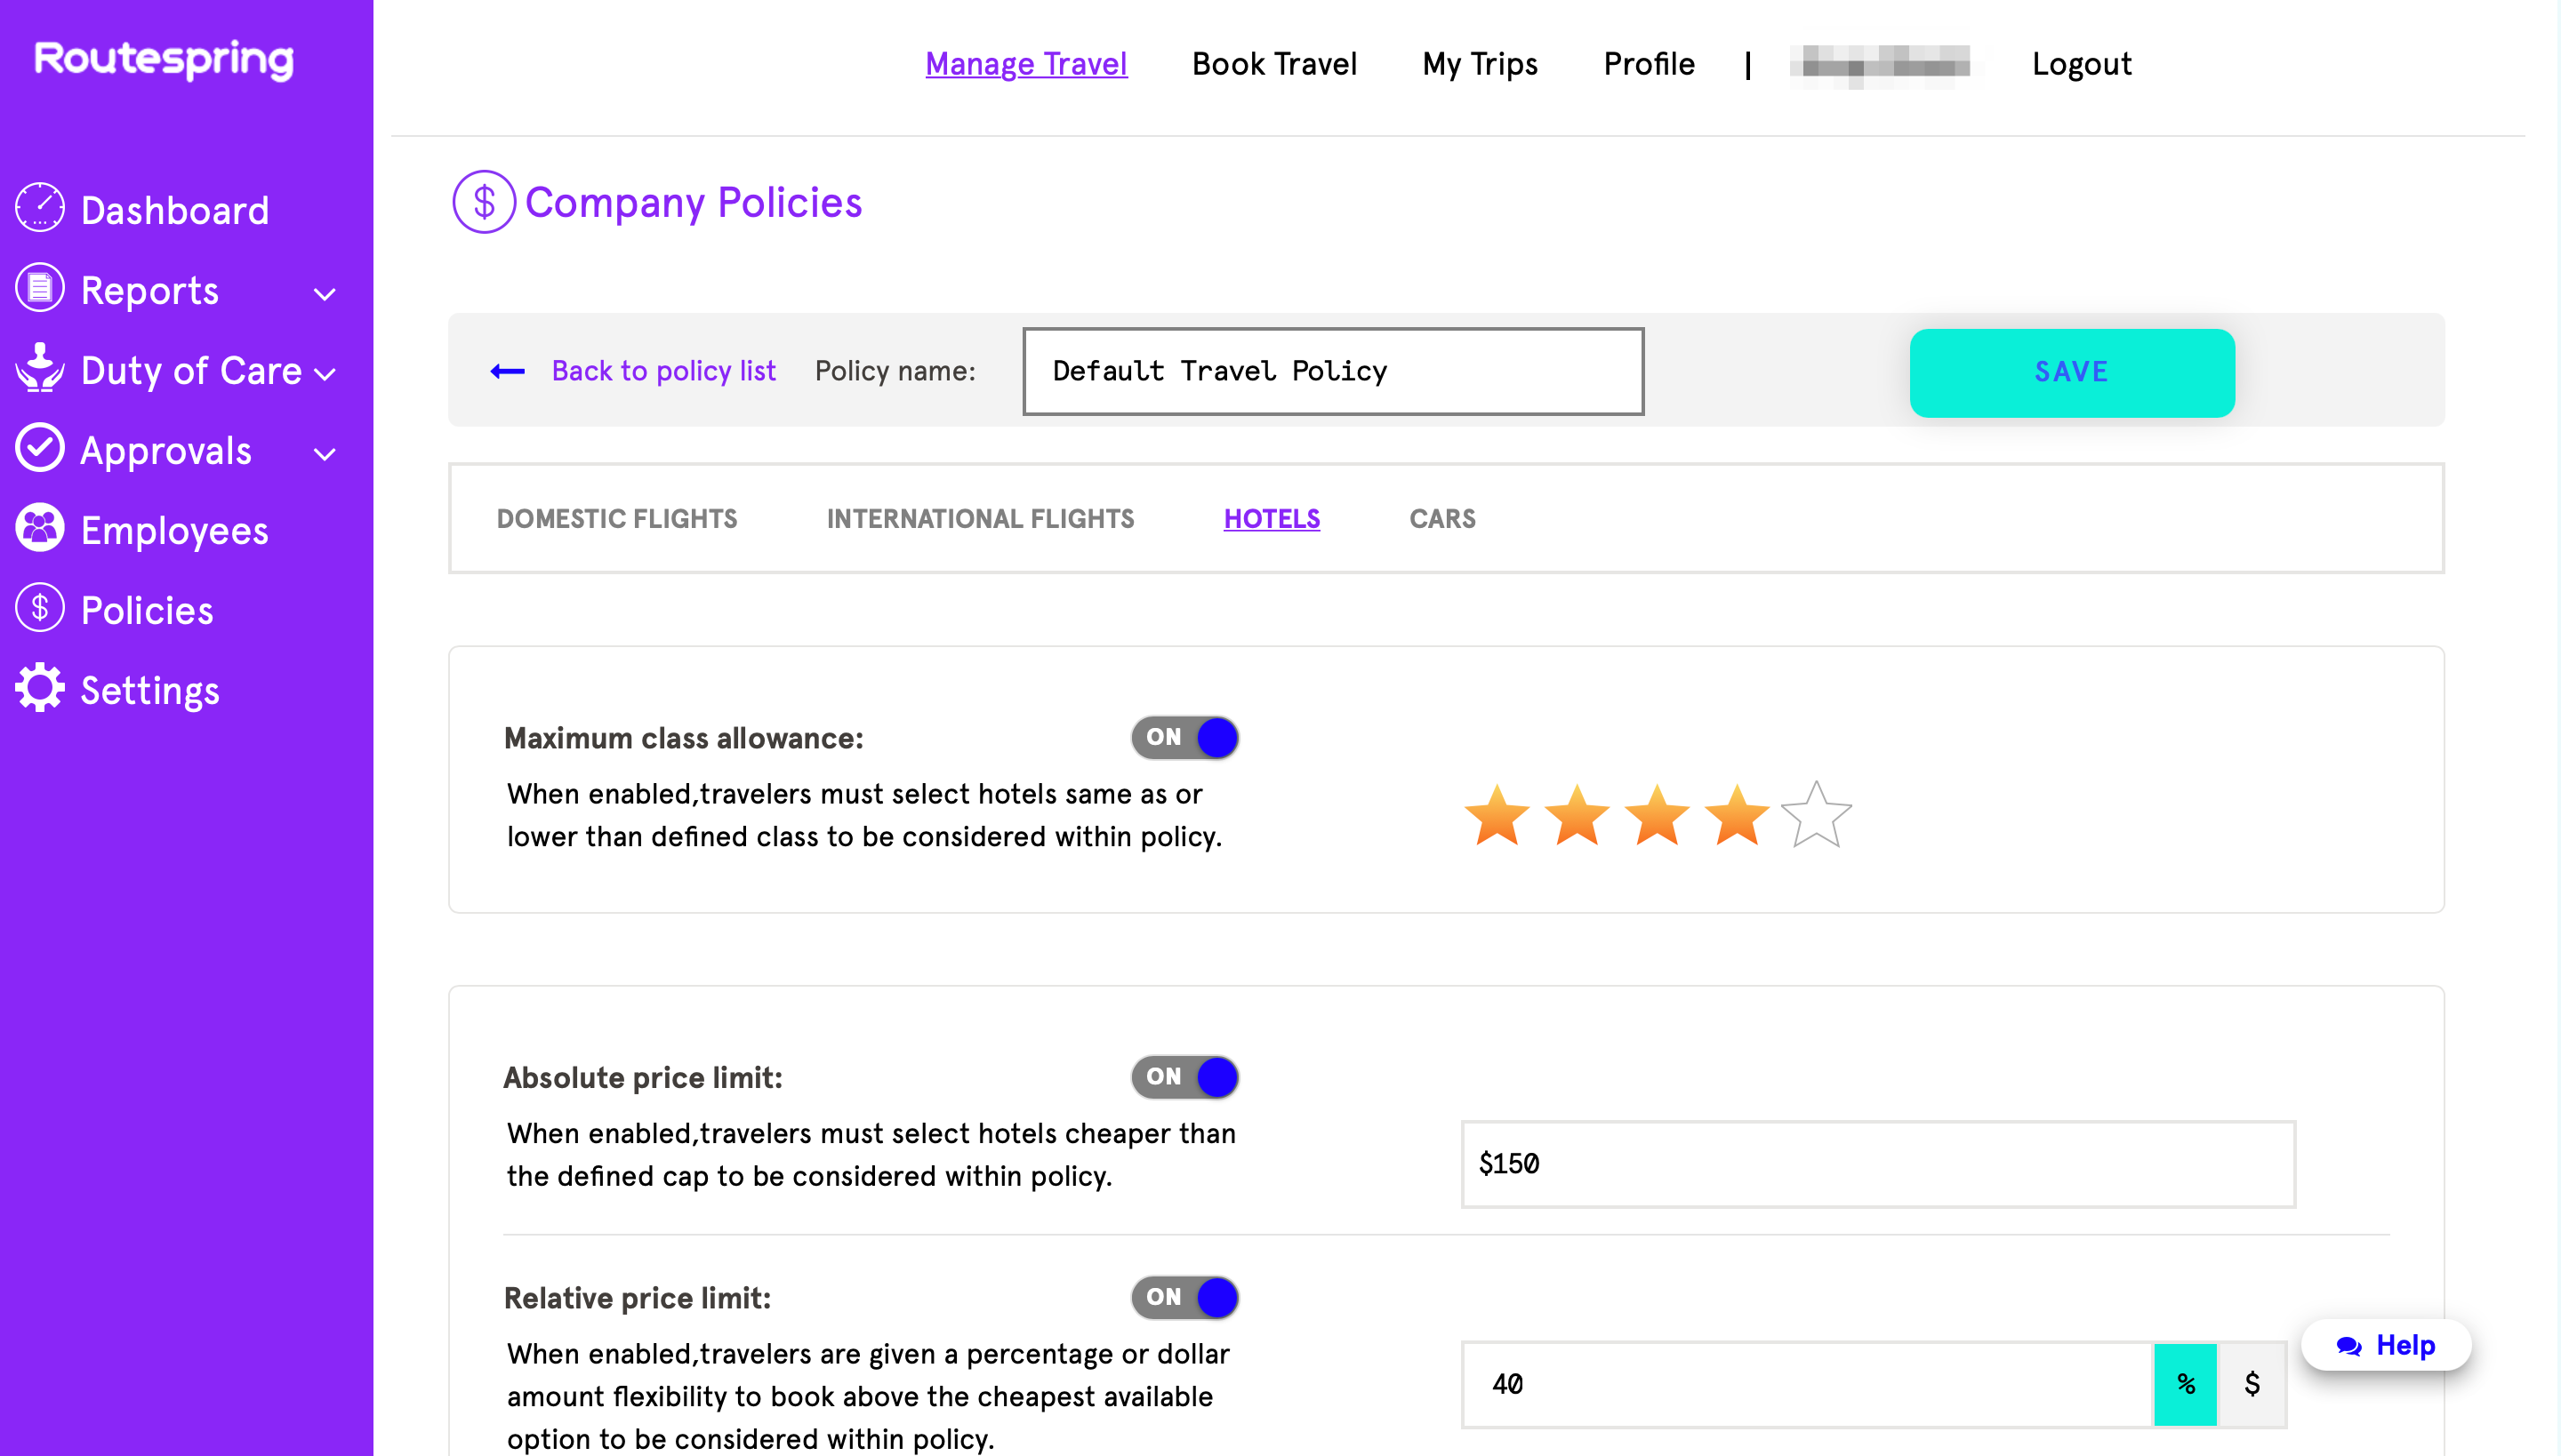
Task: Click the Policy name text field
Action: (x=1332, y=371)
